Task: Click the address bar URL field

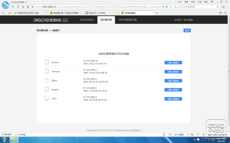Action: tap(98, 7)
